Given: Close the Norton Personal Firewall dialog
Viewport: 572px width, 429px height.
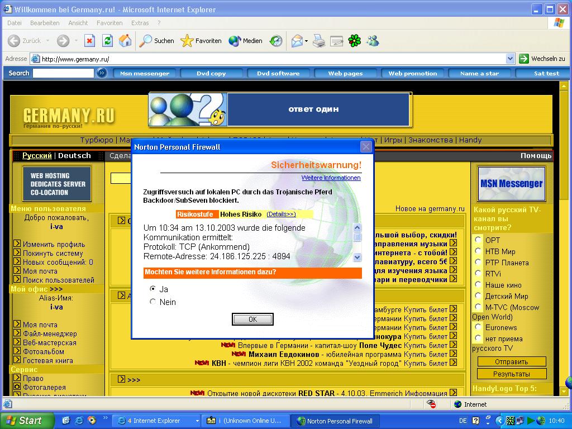Looking at the screenshot, I should click(366, 147).
